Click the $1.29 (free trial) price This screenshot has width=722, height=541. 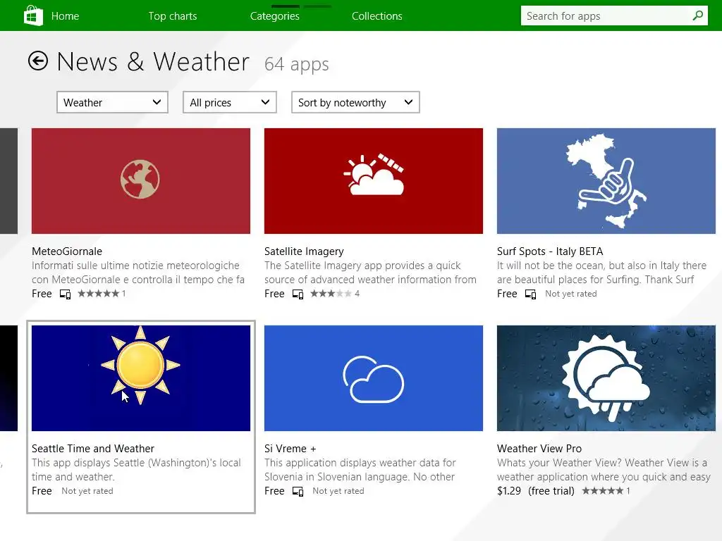click(x=536, y=491)
